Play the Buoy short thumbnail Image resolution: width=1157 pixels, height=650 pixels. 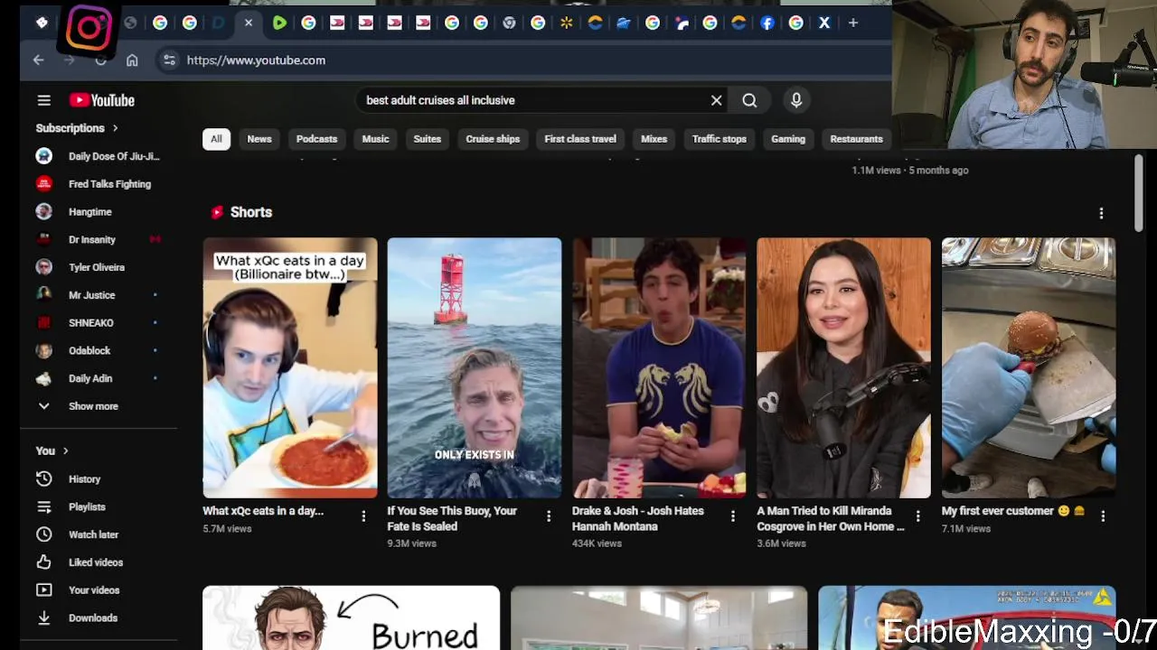point(475,367)
